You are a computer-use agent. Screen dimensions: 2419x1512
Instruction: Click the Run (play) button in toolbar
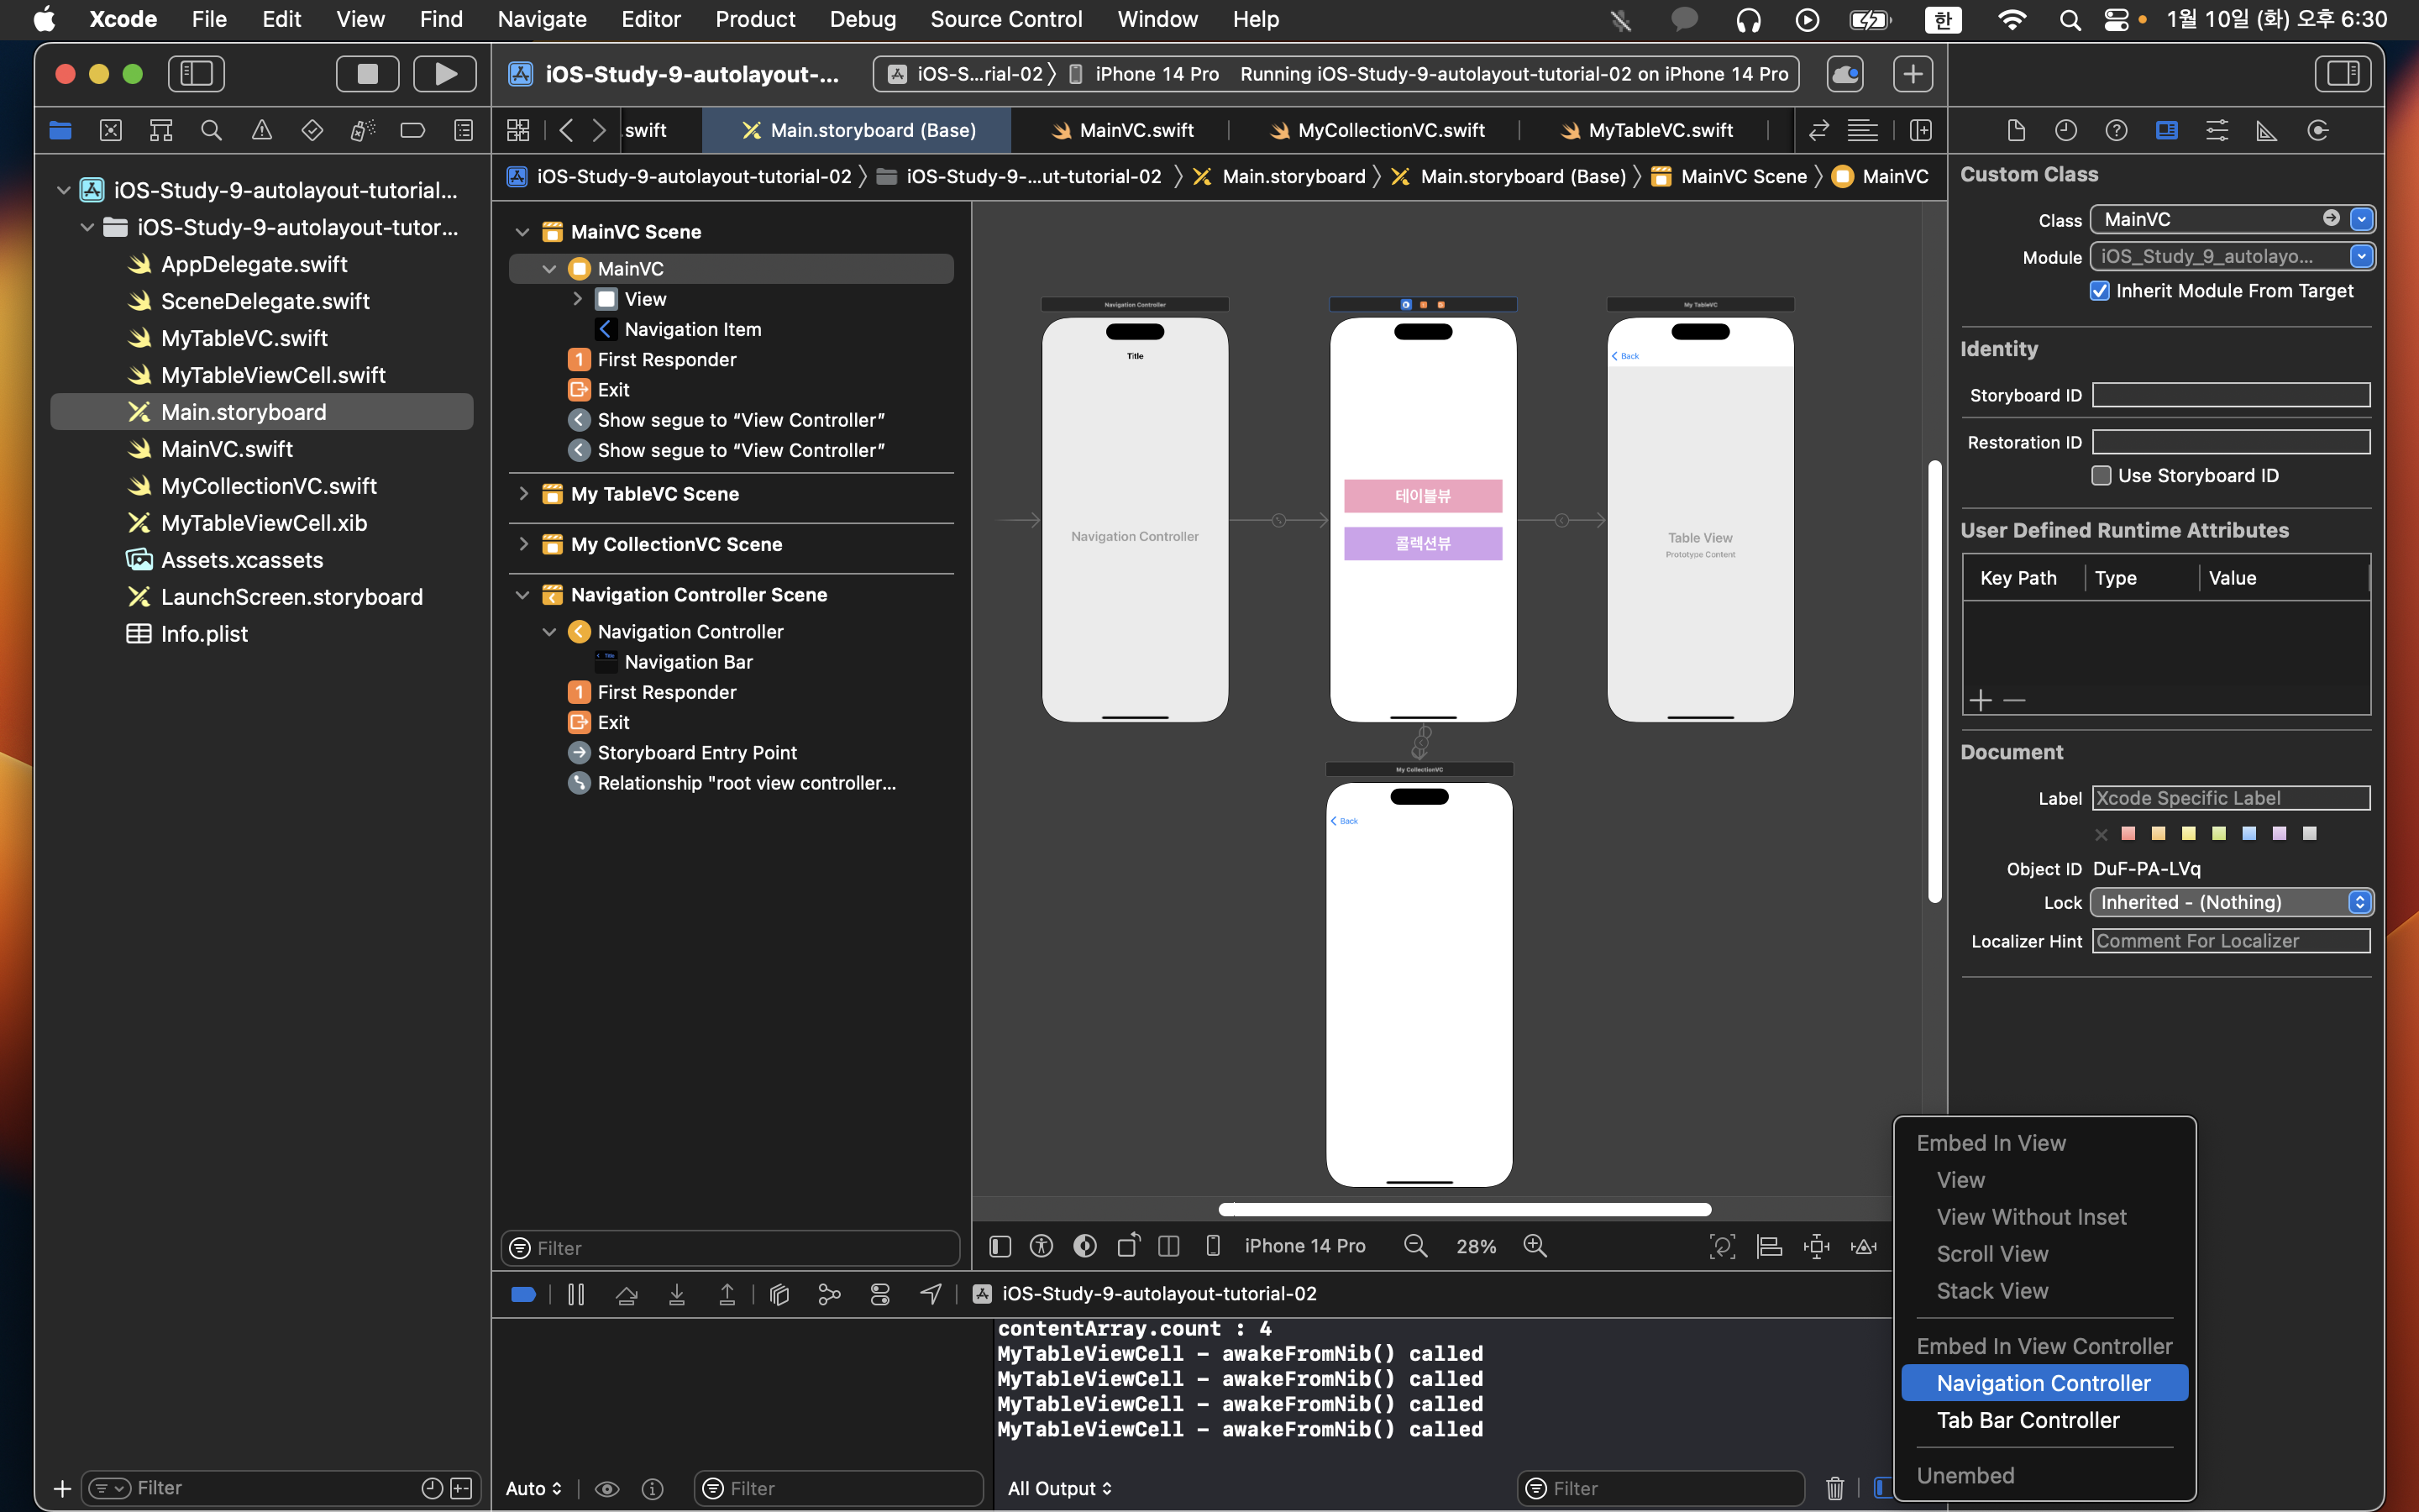tap(445, 74)
